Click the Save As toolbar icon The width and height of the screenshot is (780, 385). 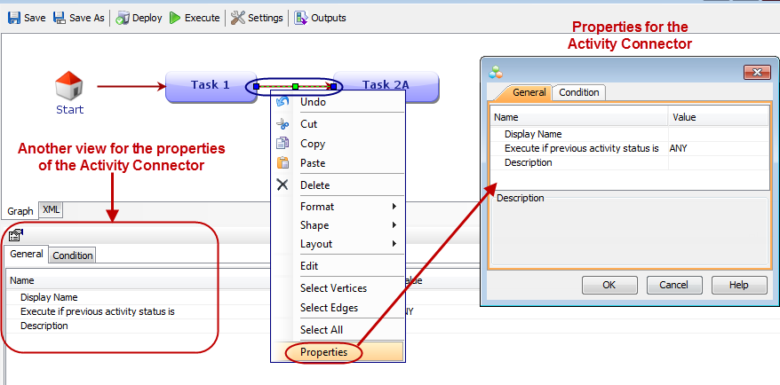pyautogui.click(x=60, y=18)
